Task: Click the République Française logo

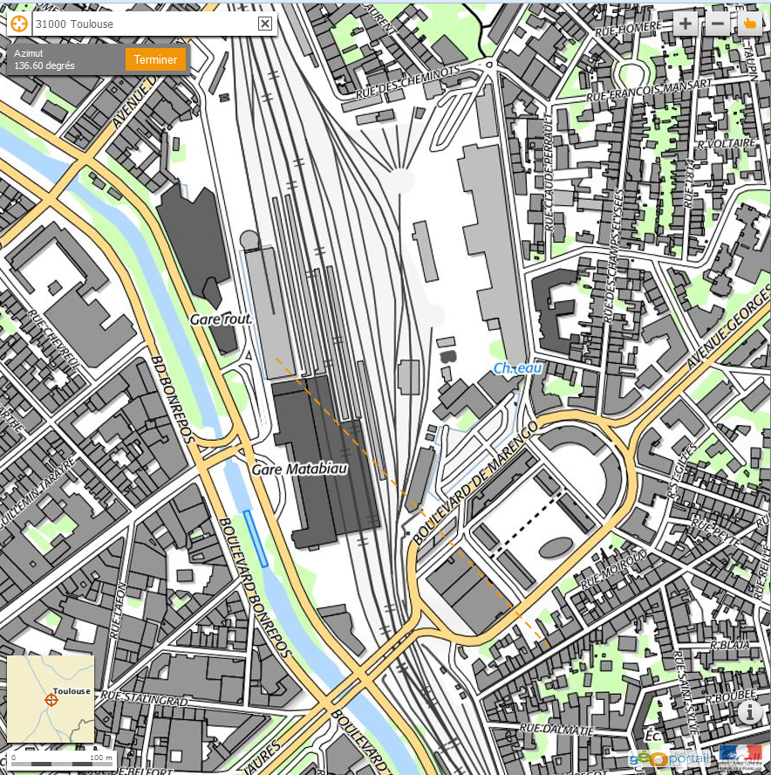Action: tap(740, 756)
